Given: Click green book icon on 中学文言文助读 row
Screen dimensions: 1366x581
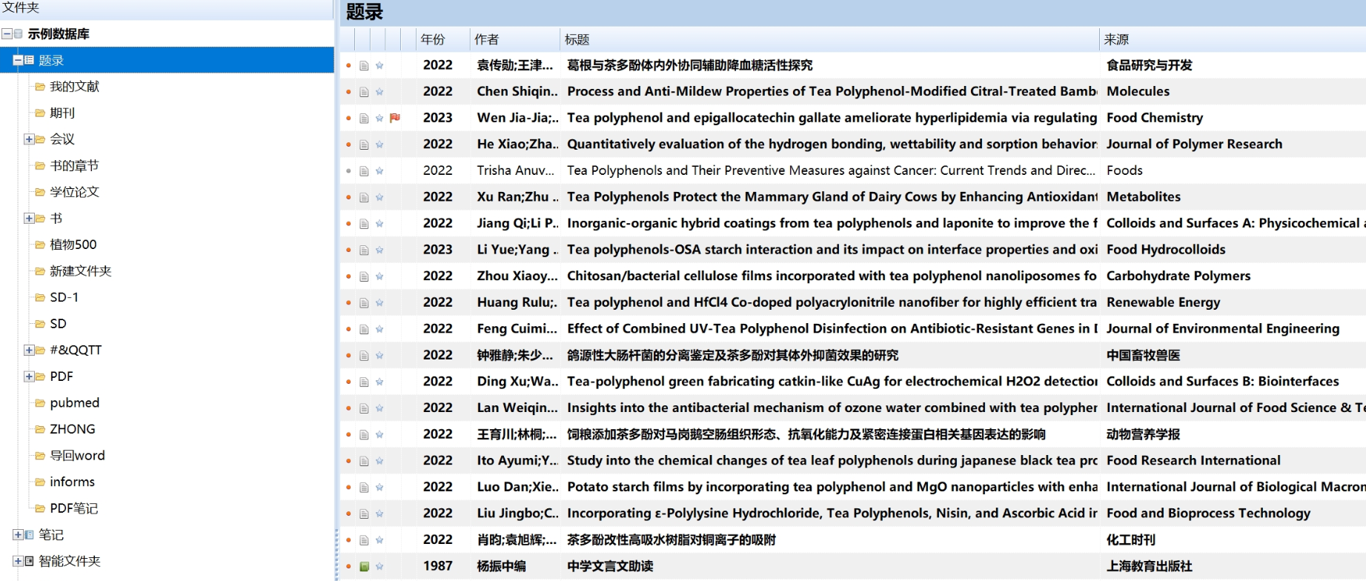Looking at the screenshot, I should tap(364, 566).
